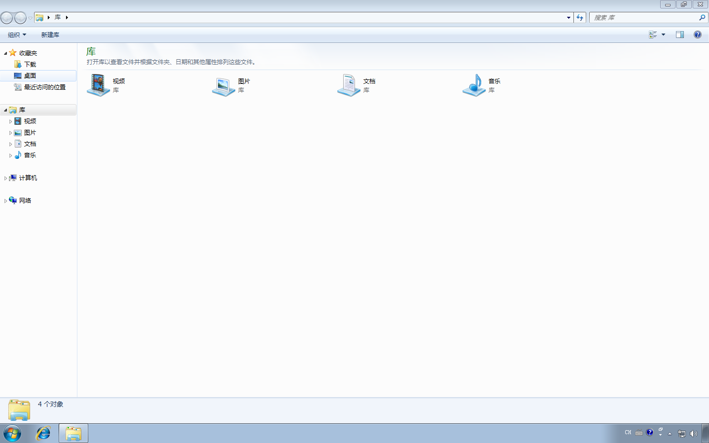The height and width of the screenshot is (443, 709).
Task: Select the large 文档 library icon in the file list
Action: [349, 85]
